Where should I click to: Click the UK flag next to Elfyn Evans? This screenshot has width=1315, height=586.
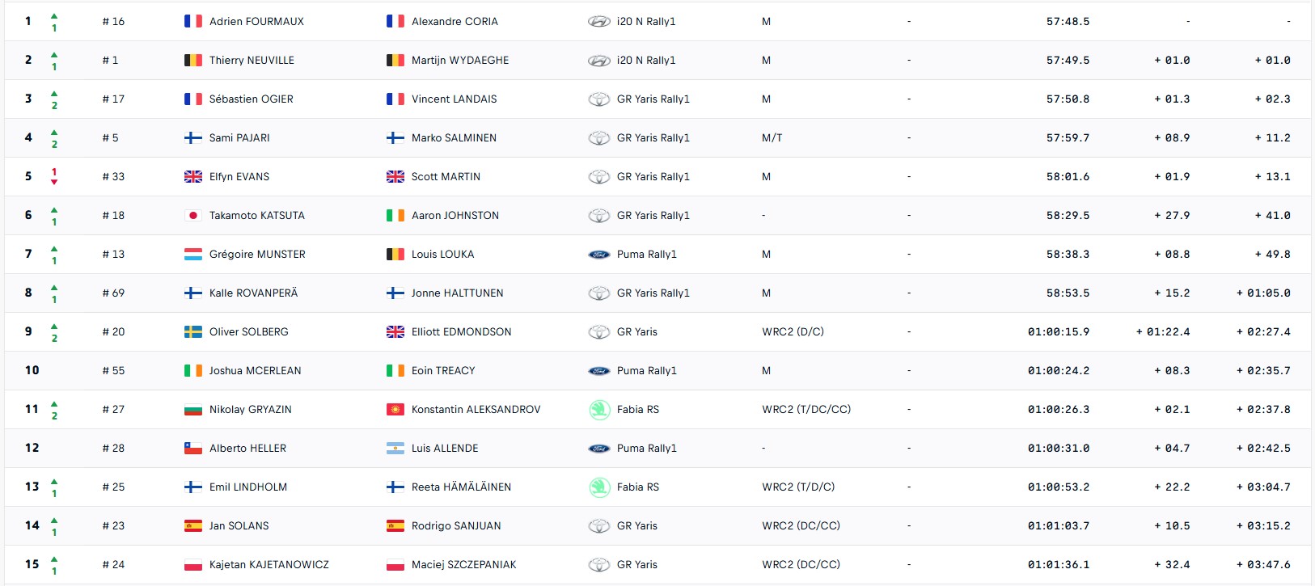193,177
